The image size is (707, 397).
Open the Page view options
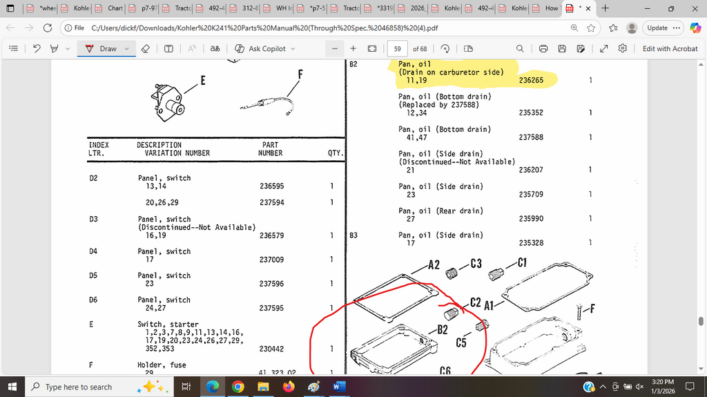(x=469, y=48)
